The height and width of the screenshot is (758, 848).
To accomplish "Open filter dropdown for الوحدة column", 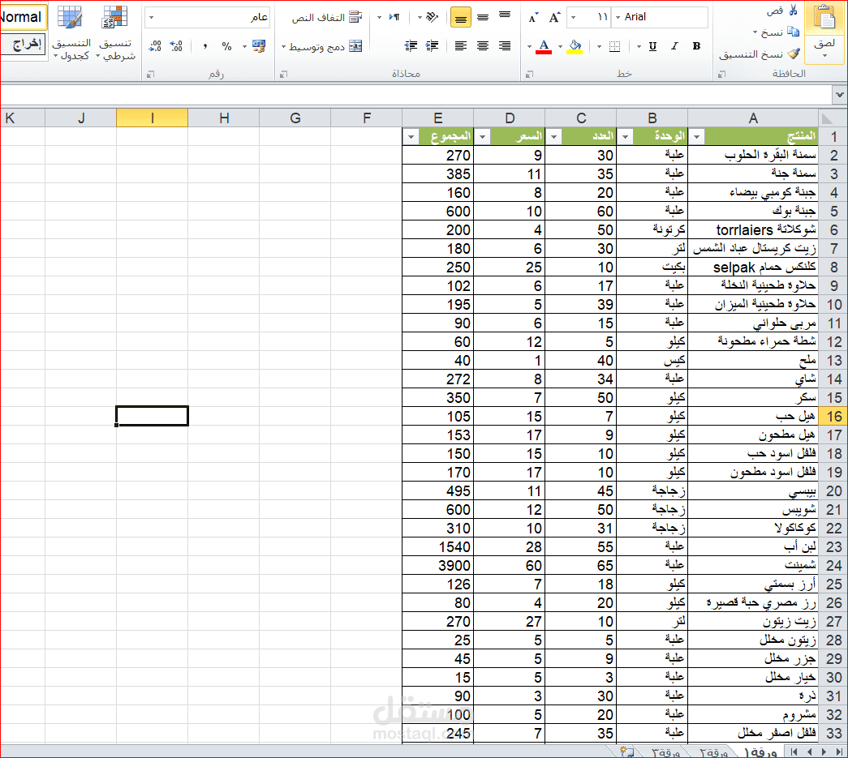I will (x=625, y=137).
